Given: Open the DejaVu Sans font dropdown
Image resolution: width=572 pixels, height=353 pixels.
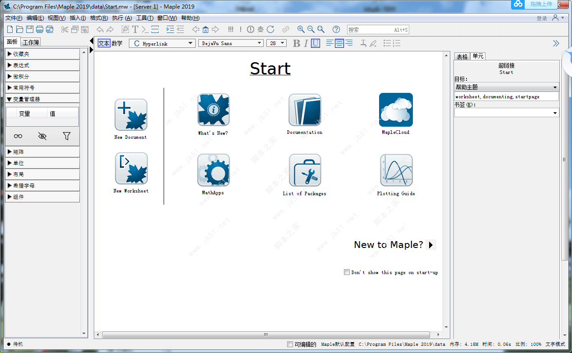Looking at the screenshot, I should point(231,43).
